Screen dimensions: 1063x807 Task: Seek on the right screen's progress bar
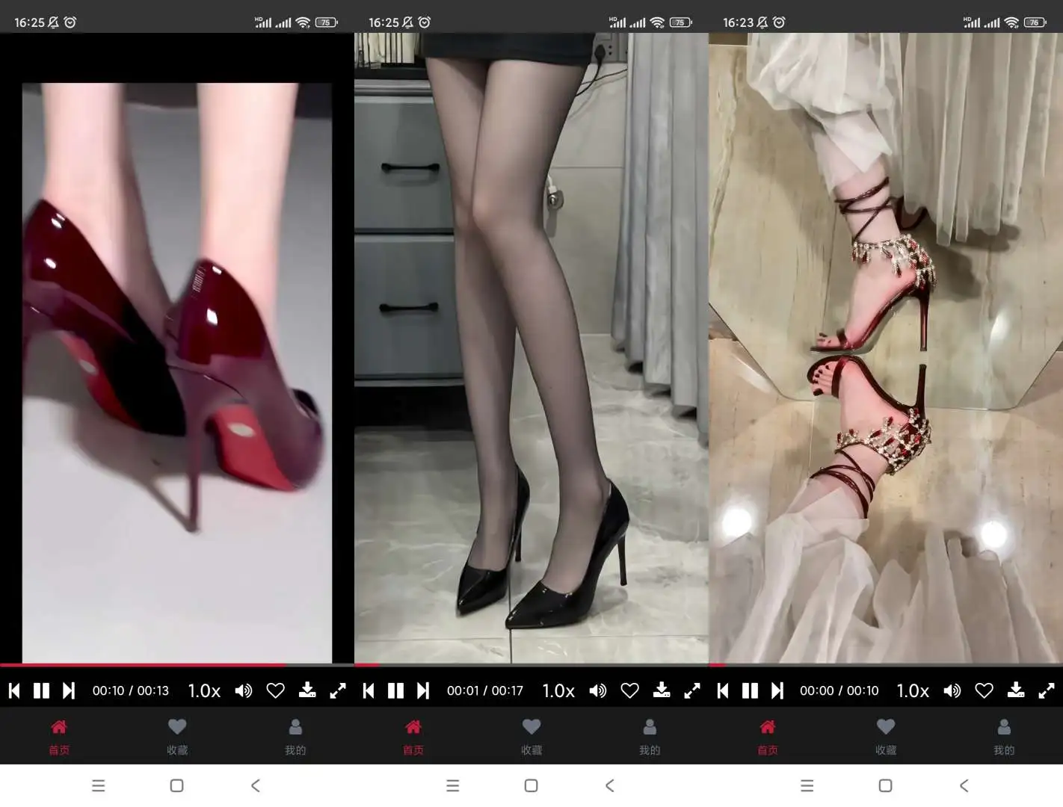(886, 664)
